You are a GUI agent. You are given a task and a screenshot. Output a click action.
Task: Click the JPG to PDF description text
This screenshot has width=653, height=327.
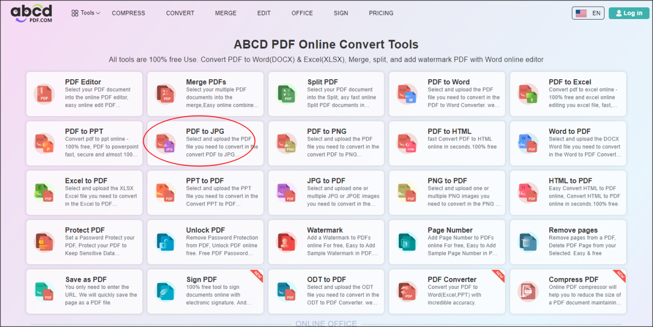point(344,196)
